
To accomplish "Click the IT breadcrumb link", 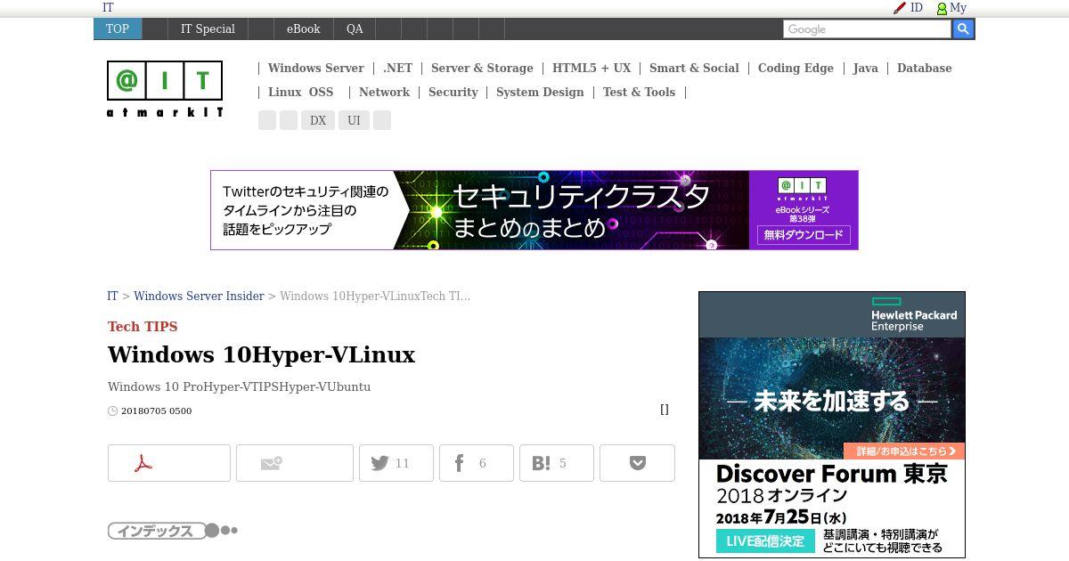I will (x=112, y=296).
